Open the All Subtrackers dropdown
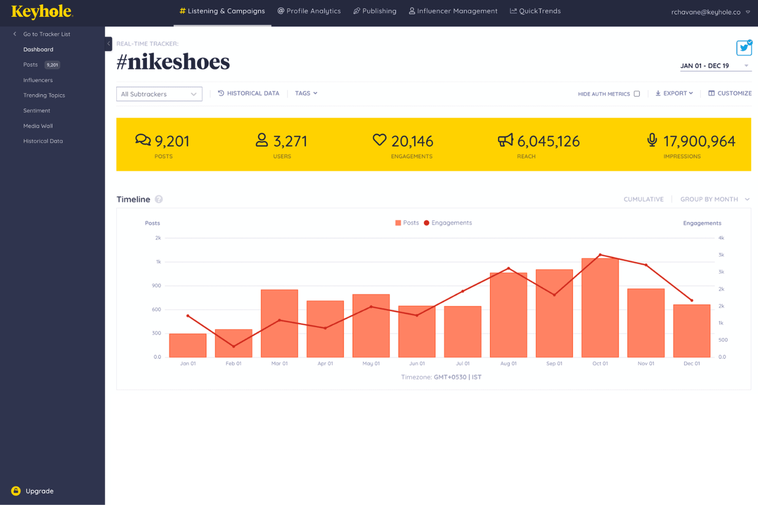The height and width of the screenshot is (505, 758). [x=159, y=94]
